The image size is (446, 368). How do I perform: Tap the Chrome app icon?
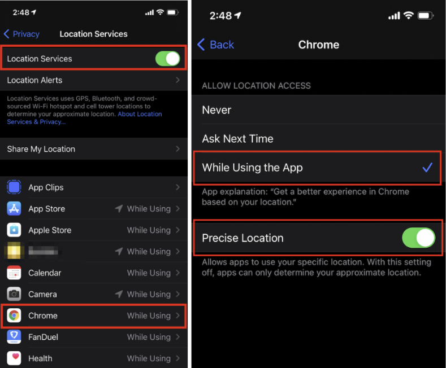click(14, 316)
